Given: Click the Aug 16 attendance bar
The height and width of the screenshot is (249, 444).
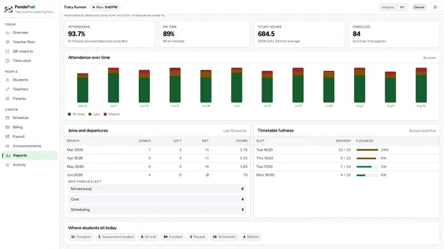Looking at the screenshot, I should pos(421,85).
